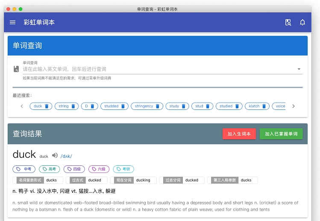
Task: Delete 'studded' from recent searches
Action: [123, 106]
